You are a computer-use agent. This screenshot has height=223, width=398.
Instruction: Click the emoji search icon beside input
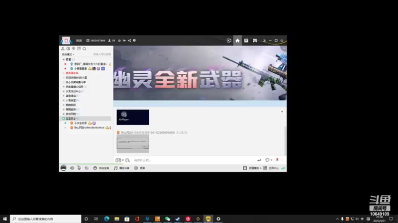coord(127,160)
